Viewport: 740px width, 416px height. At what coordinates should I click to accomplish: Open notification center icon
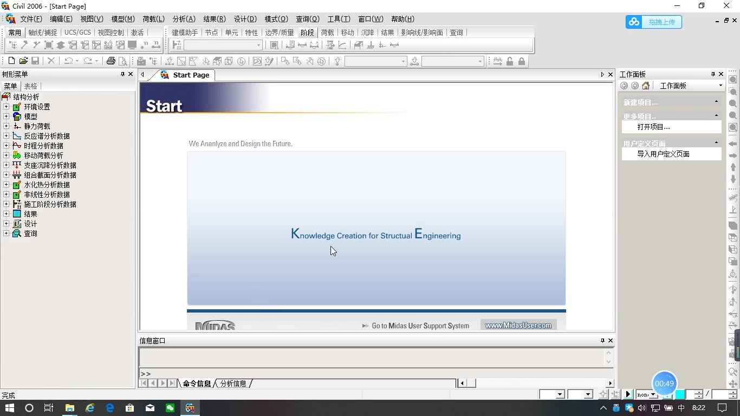pos(722,408)
